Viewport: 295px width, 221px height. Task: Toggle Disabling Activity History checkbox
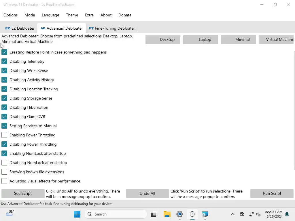click(x=4, y=80)
